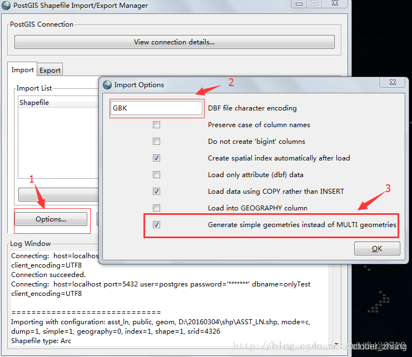Viewport: 412px width, 357px height.
Task: Enable Load only attribute (dbf) data
Action: coord(156,175)
